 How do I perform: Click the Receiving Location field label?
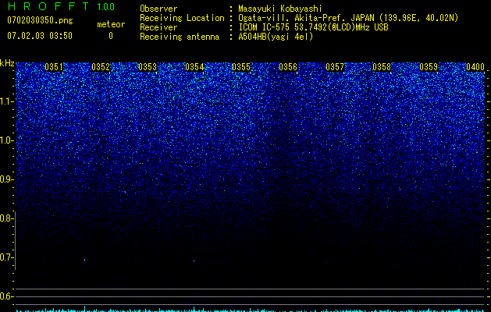click(x=182, y=18)
